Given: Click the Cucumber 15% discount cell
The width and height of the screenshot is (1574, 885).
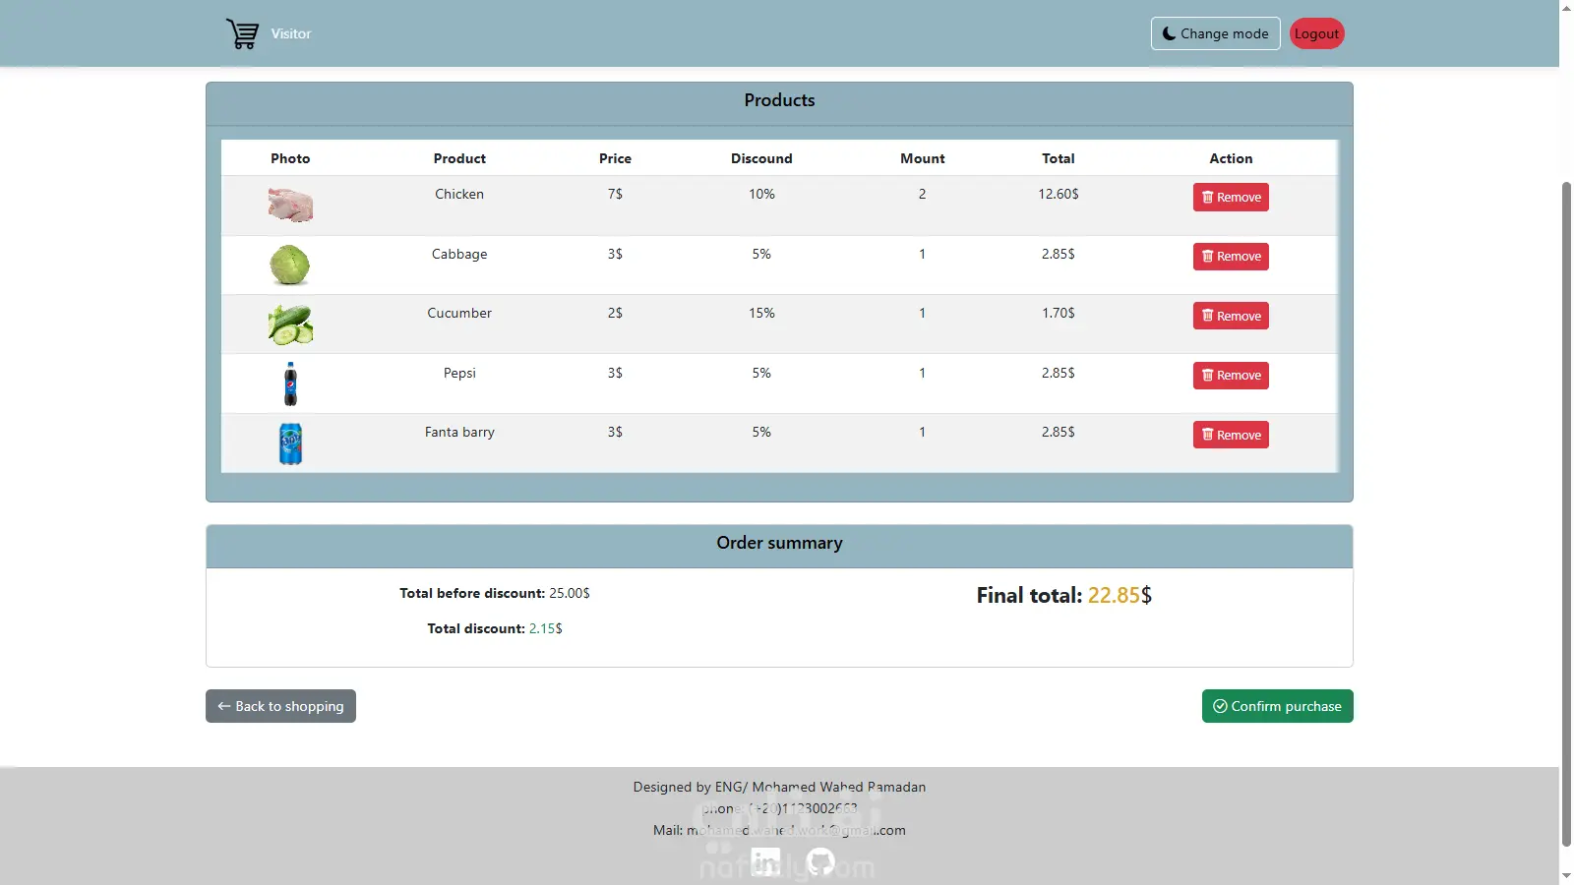Looking at the screenshot, I should [761, 313].
